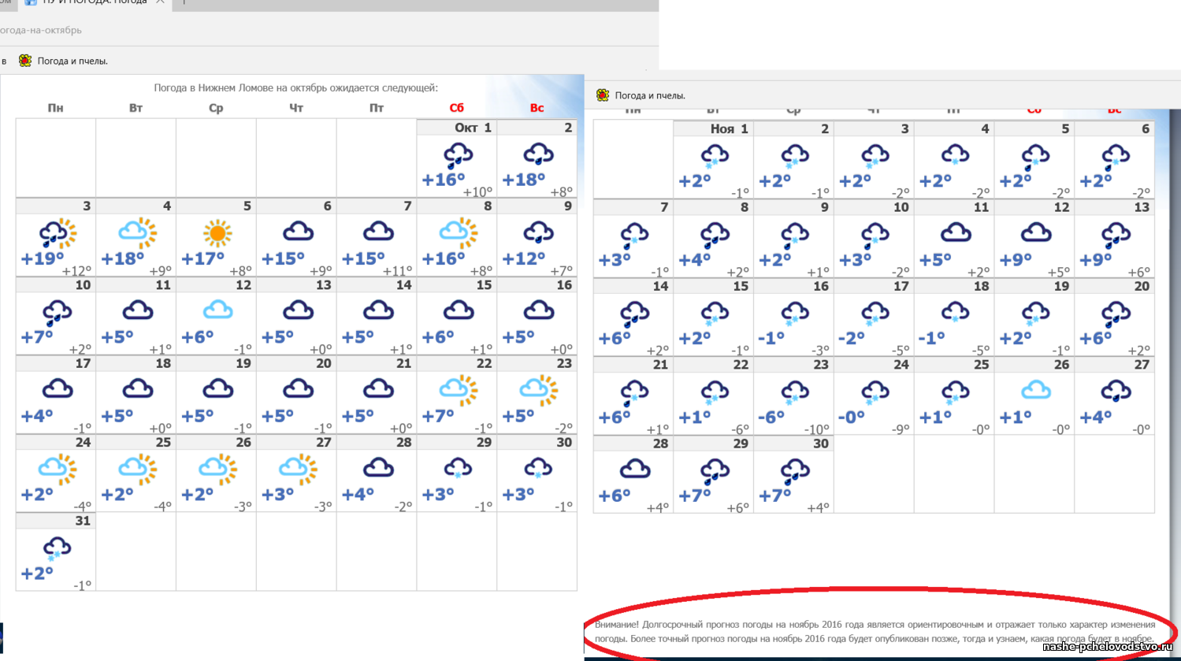Click the October 2 rain cloud icon
This screenshot has width=1181, height=661.
(x=539, y=155)
